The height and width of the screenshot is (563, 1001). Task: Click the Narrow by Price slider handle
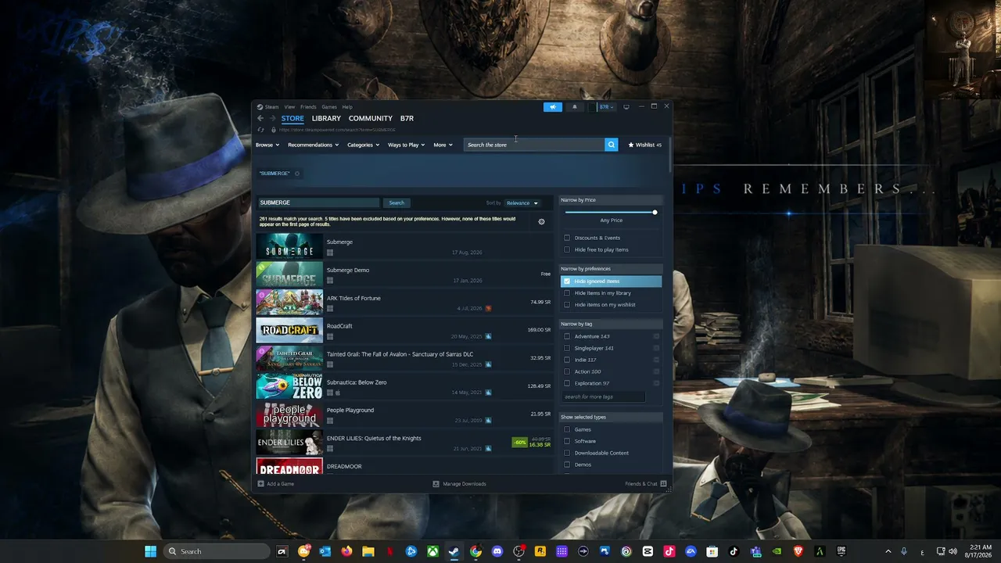tap(655, 213)
